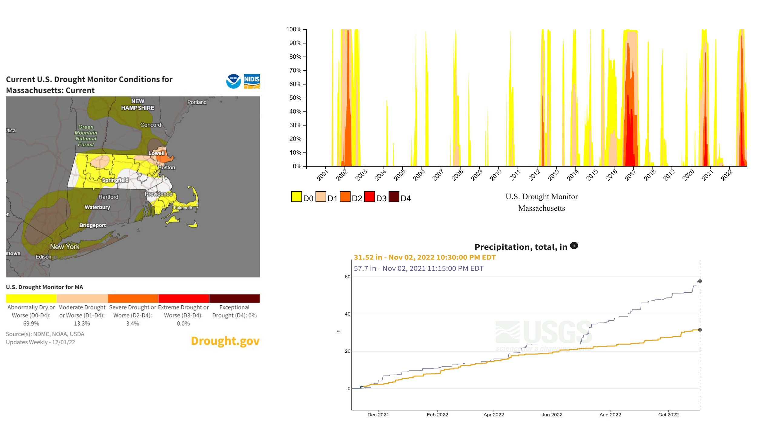Click the 69.9% abnormally dry value
Viewport: 757px width, 425px height.
(x=31, y=323)
